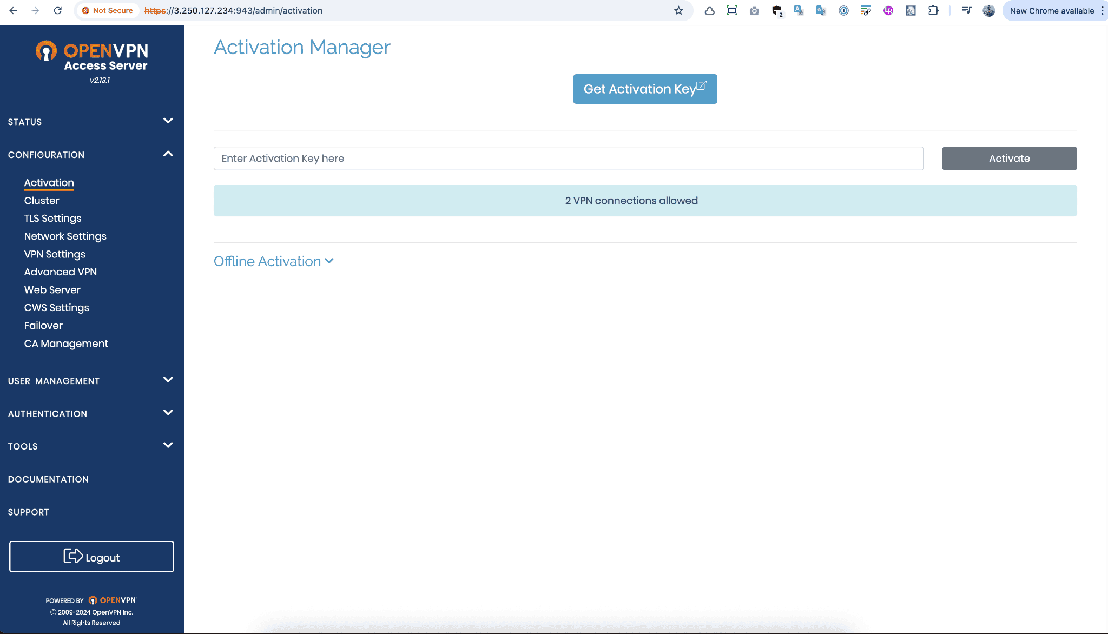Screen dimensions: 1108x634
Task: Click the grey-blue document extension icon
Action: (x=911, y=11)
